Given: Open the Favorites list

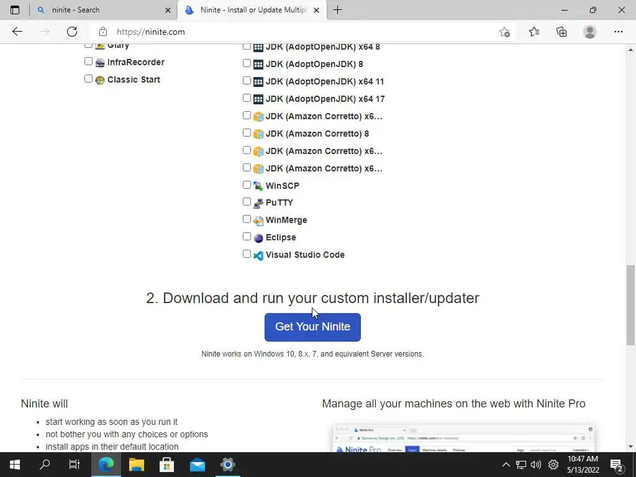Looking at the screenshot, I should pos(534,32).
